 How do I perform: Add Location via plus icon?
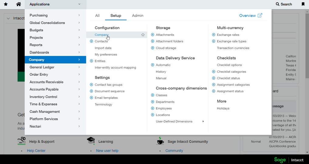(x=152, y=115)
